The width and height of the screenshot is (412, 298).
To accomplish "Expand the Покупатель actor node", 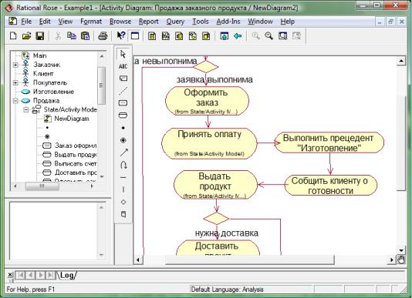I will click(x=15, y=82).
